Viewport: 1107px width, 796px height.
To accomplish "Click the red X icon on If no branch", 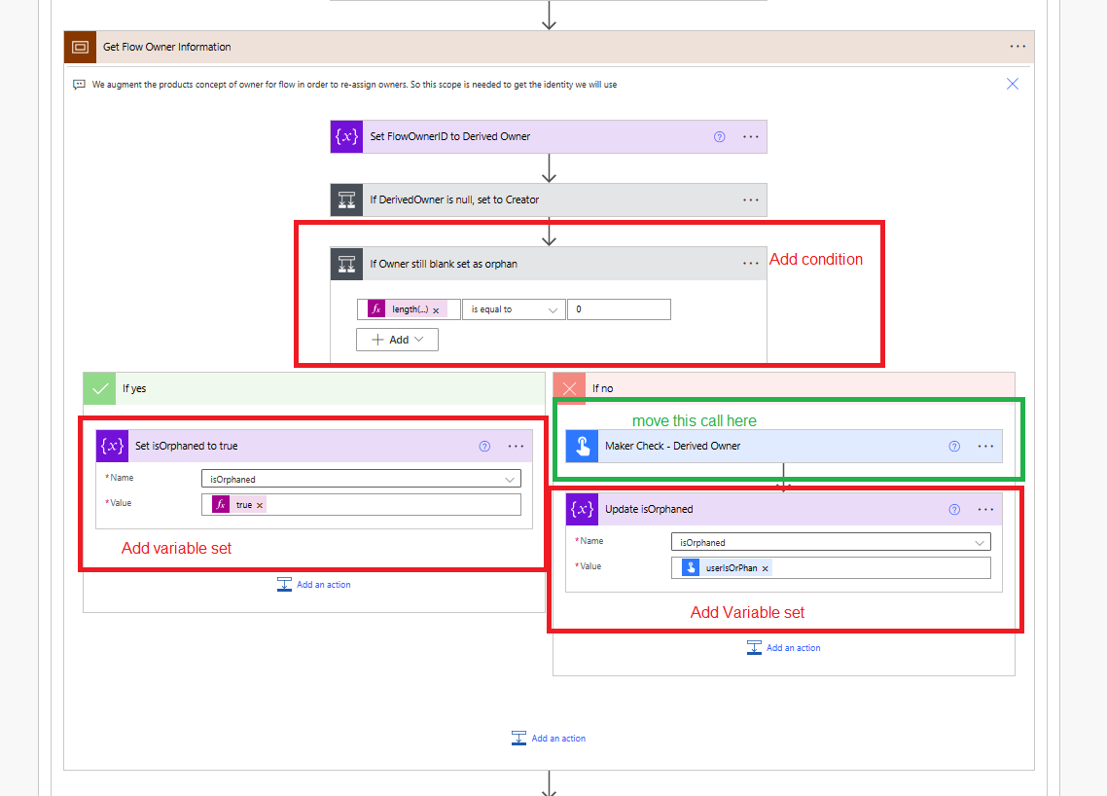I will tap(569, 387).
